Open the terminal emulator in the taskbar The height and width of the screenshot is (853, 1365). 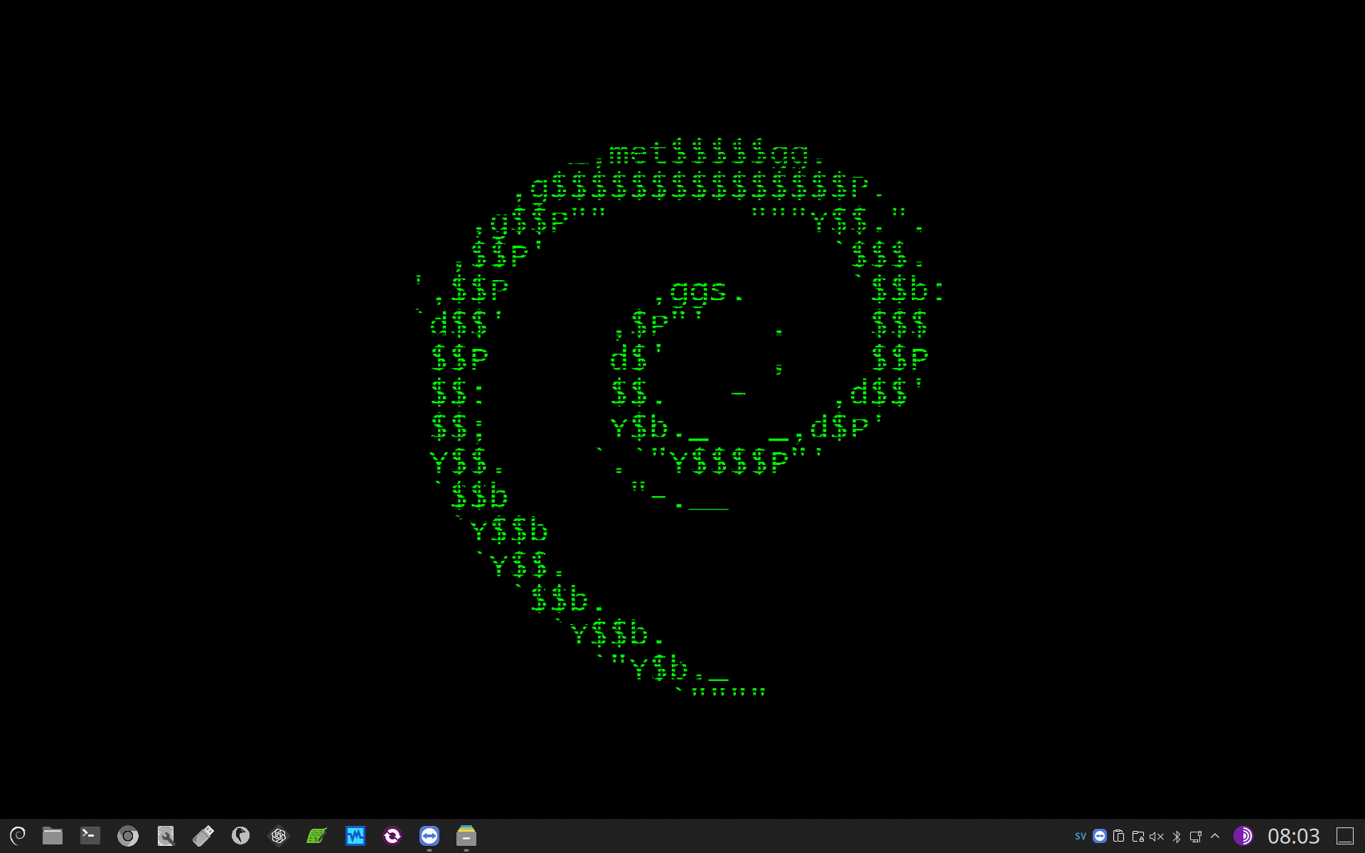click(90, 835)
